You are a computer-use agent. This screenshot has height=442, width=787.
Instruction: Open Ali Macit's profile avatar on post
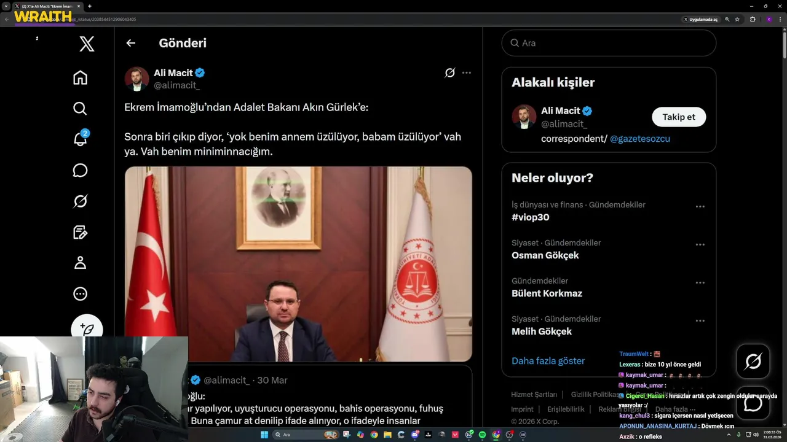click(136, 79)
